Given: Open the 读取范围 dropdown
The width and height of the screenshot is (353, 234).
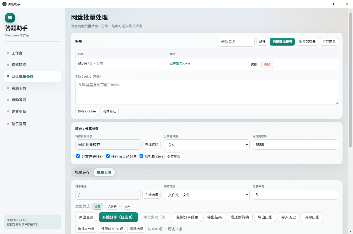Looking at the screenshot, I should (207, 195).
